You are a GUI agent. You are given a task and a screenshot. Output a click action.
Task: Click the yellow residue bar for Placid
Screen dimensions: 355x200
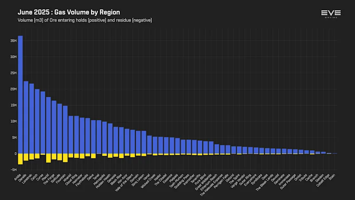[48, 158]
